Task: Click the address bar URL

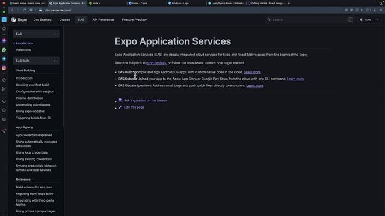Action: (x=58, y=10)
